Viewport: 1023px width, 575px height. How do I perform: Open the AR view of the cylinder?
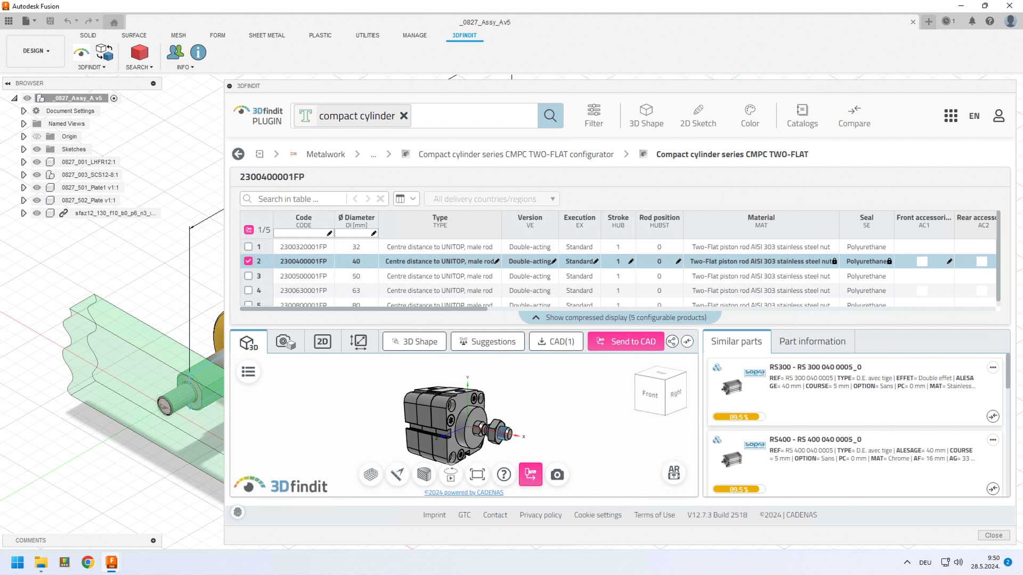point(673,473)
